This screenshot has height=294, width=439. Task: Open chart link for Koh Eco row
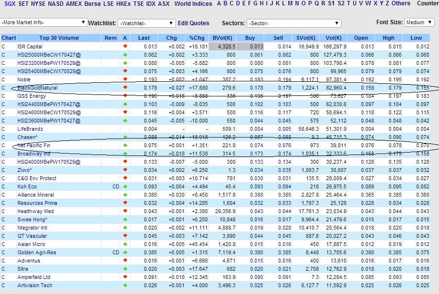(x=3, y=187)
